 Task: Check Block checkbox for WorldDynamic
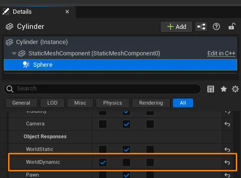pyautogui.click(x=150, y=162)
